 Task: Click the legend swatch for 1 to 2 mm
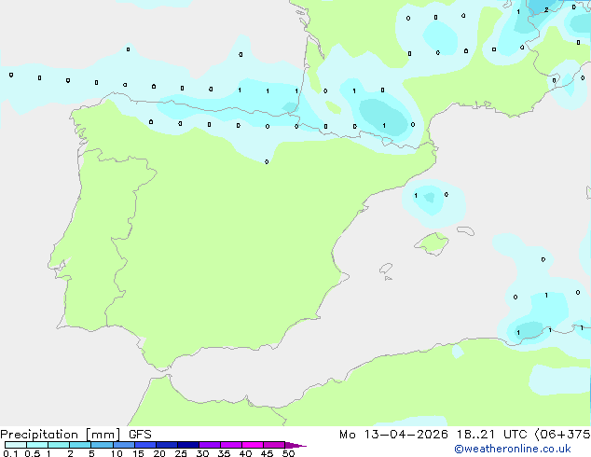[59, 445]
